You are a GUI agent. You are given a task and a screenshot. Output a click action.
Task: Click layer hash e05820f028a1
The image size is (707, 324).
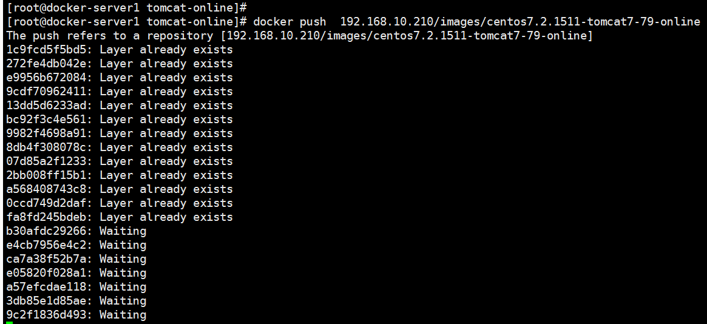47,273
